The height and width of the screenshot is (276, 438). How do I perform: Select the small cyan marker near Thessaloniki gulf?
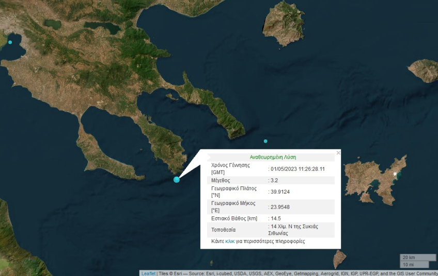[10, 42]
